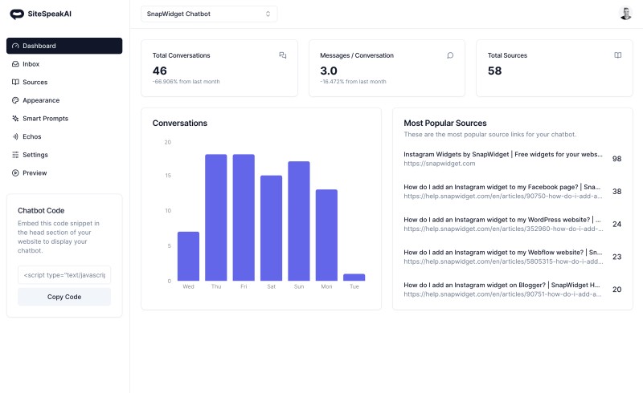Go to Dashboard menu item
The image size is (643, 393).
coord(64,46)
